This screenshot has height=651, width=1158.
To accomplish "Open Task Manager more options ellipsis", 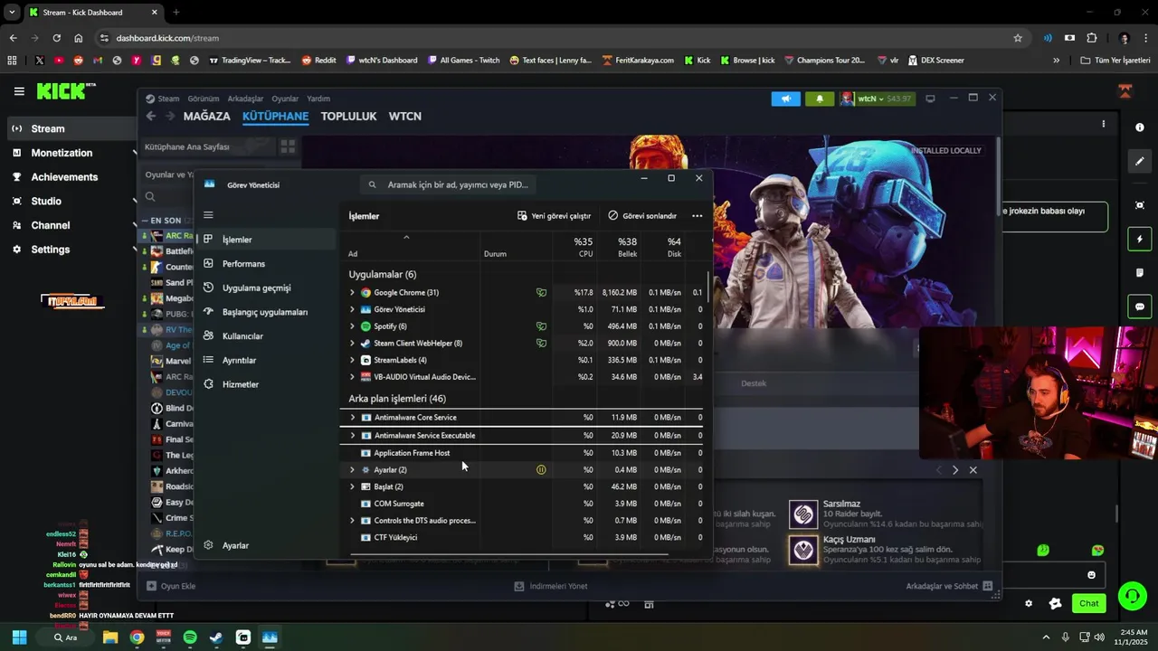I will [x=697, y=216].
